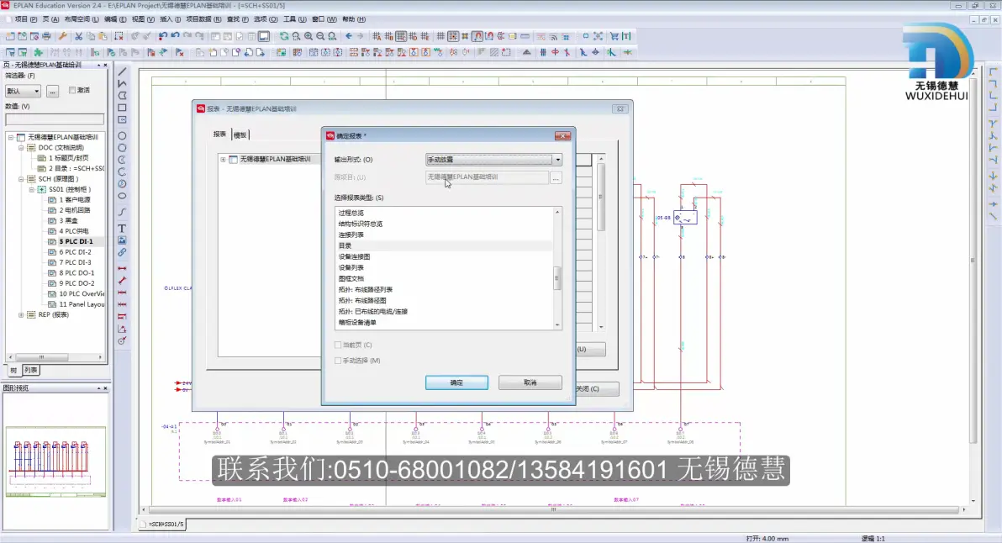Click the page tree horizontal scrollbar

pyautogui.click(x=55, y=357)
